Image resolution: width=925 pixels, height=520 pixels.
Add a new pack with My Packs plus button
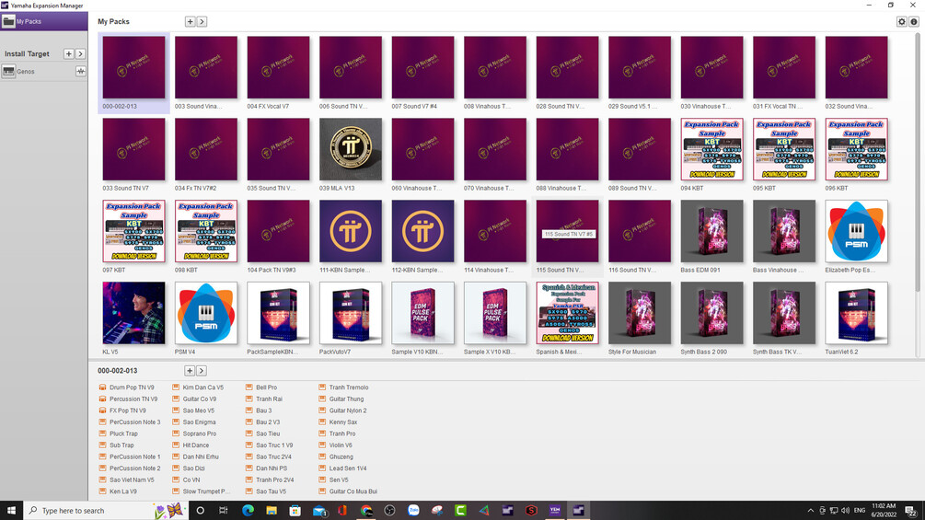pyautogui.click(x=190, y=21)
